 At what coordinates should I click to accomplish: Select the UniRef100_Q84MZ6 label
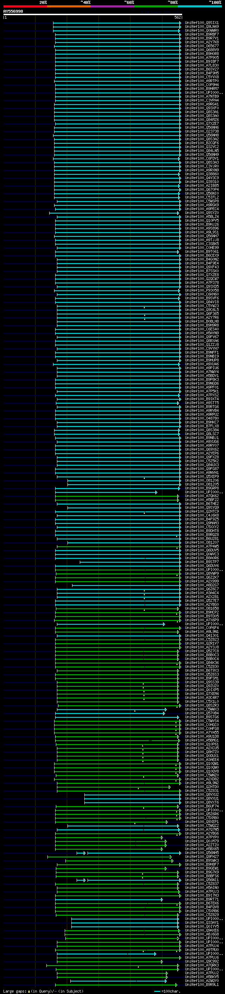[201, 120]
